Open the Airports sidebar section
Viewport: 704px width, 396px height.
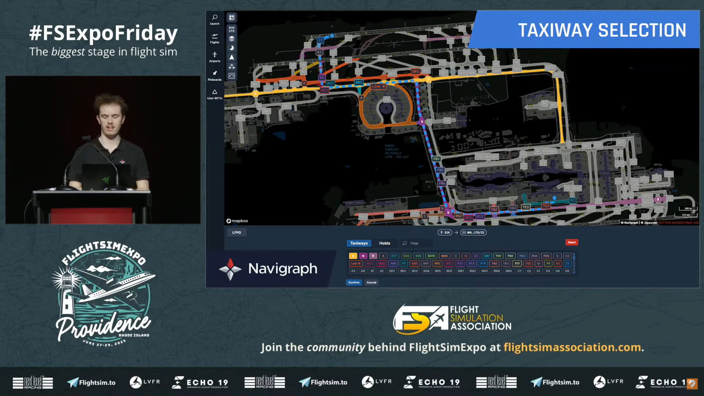[x=215, y=57]
